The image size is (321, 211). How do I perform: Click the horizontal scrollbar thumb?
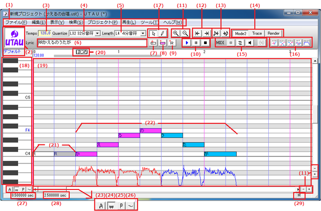pos(52,189)
